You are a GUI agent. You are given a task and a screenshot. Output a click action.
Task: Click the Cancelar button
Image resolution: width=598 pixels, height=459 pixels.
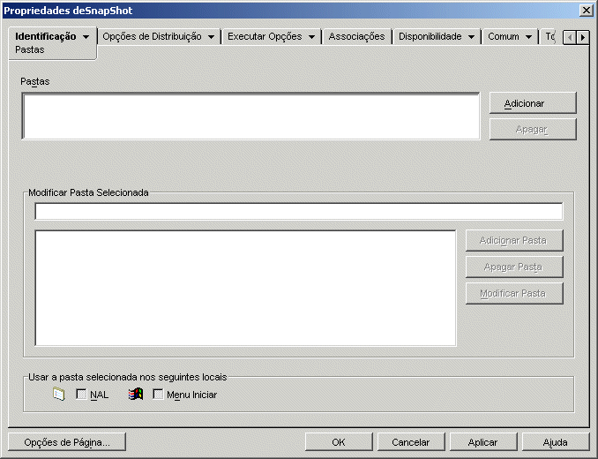tap(411, 442)
